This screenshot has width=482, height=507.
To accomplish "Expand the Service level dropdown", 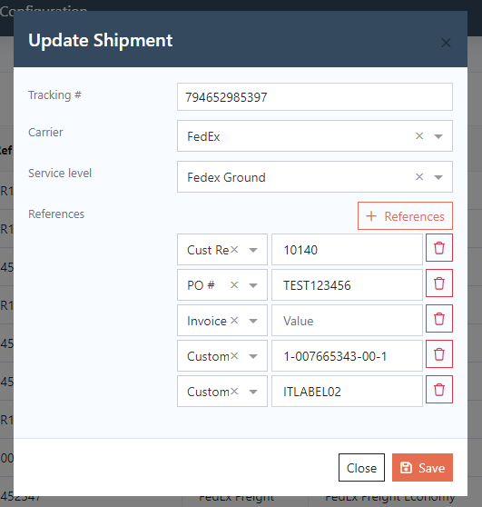I will (438, 177).
